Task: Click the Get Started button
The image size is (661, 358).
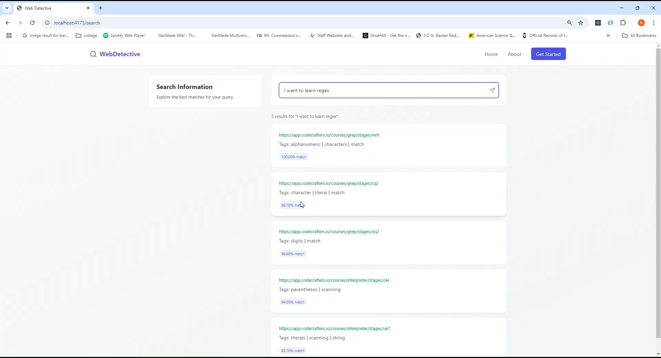Action: [548, 54]
